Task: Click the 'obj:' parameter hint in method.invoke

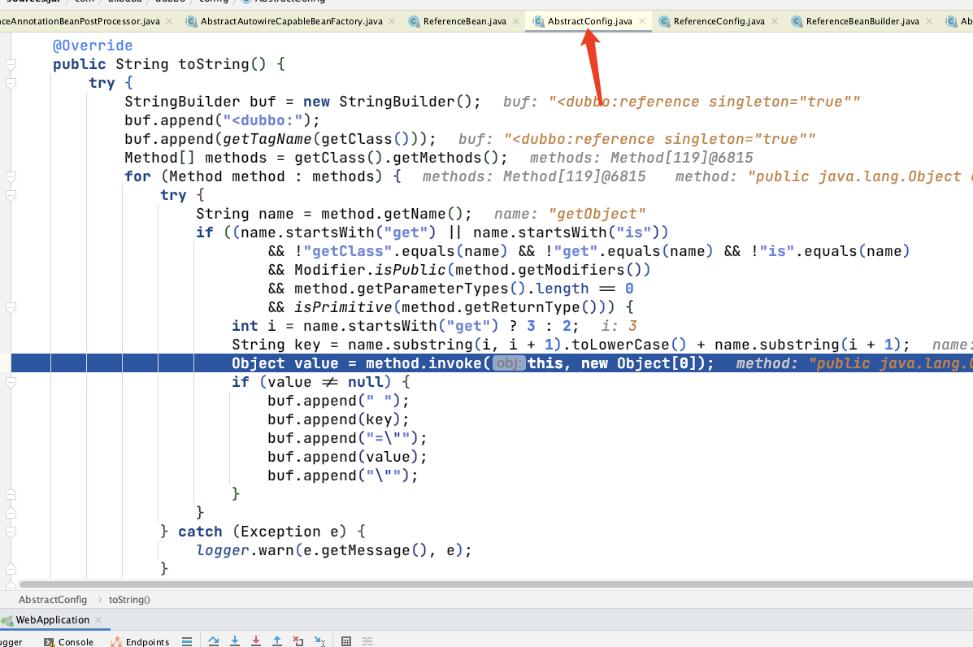Action: (509, 363)
